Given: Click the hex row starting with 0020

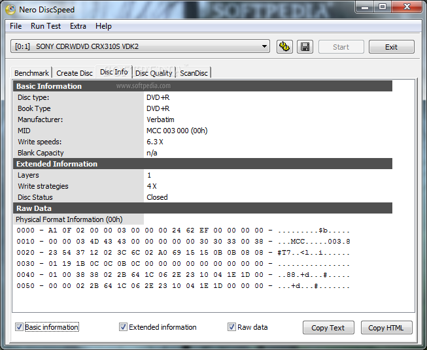Looking at the screenshot, I should click(x=183, y=253).
